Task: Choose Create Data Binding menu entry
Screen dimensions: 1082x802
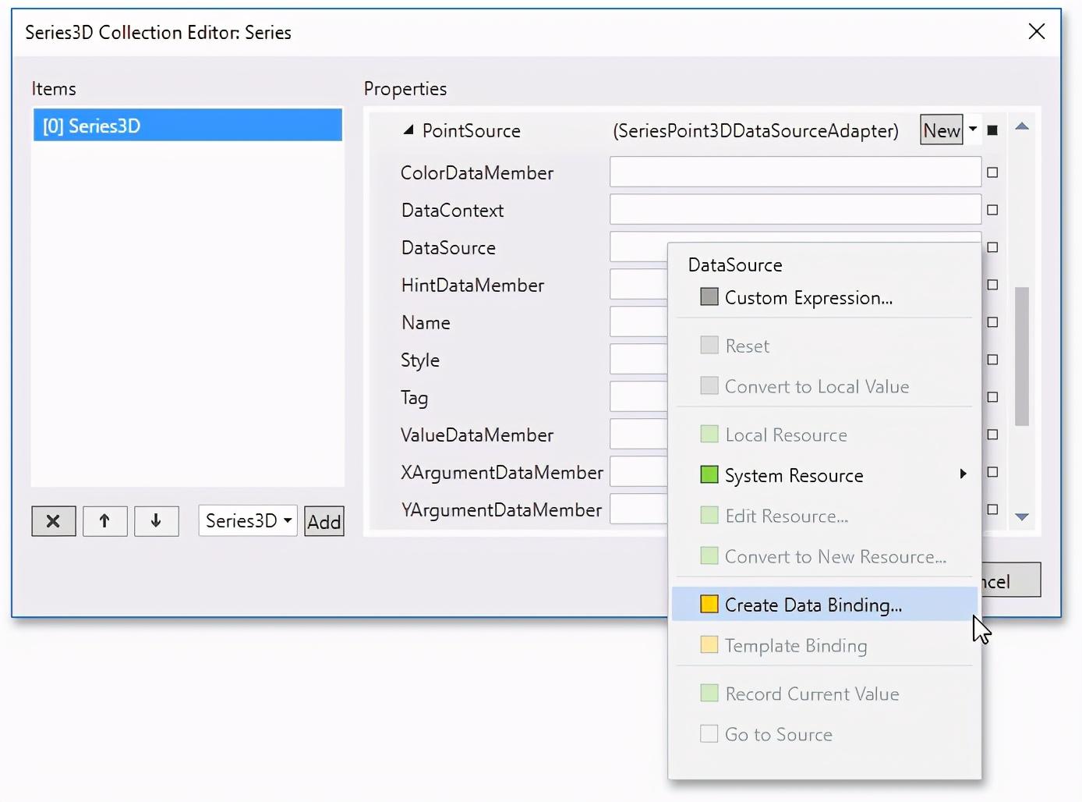Action: (824, 605)
